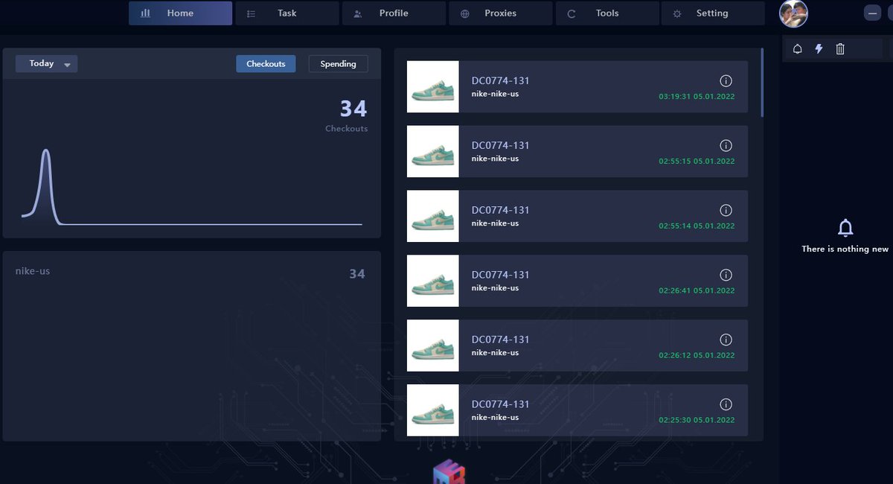Click the colorful cube logo at bottom
The image size is (893, 484).
[x=449, y=474]
